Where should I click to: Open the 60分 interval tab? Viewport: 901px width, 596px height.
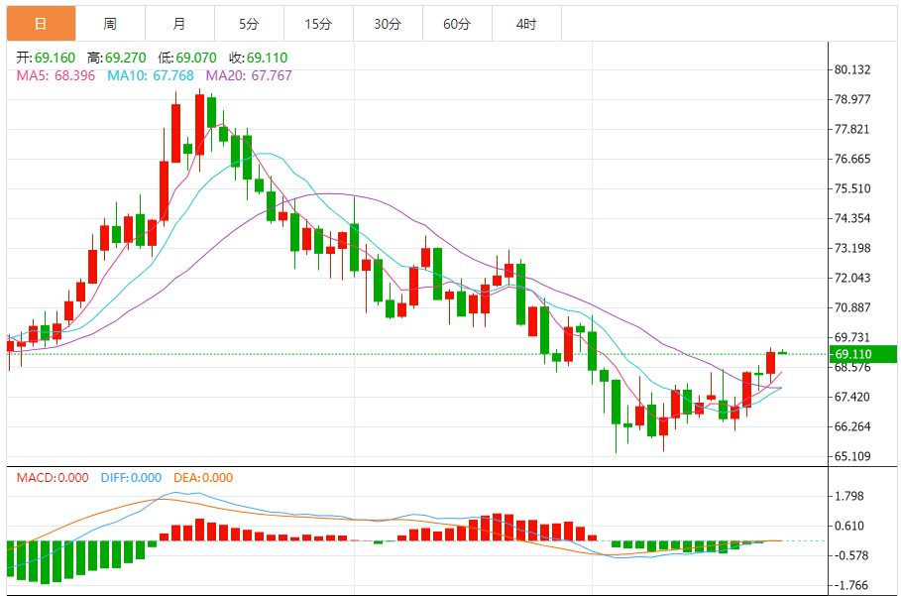tap(457, 24)
